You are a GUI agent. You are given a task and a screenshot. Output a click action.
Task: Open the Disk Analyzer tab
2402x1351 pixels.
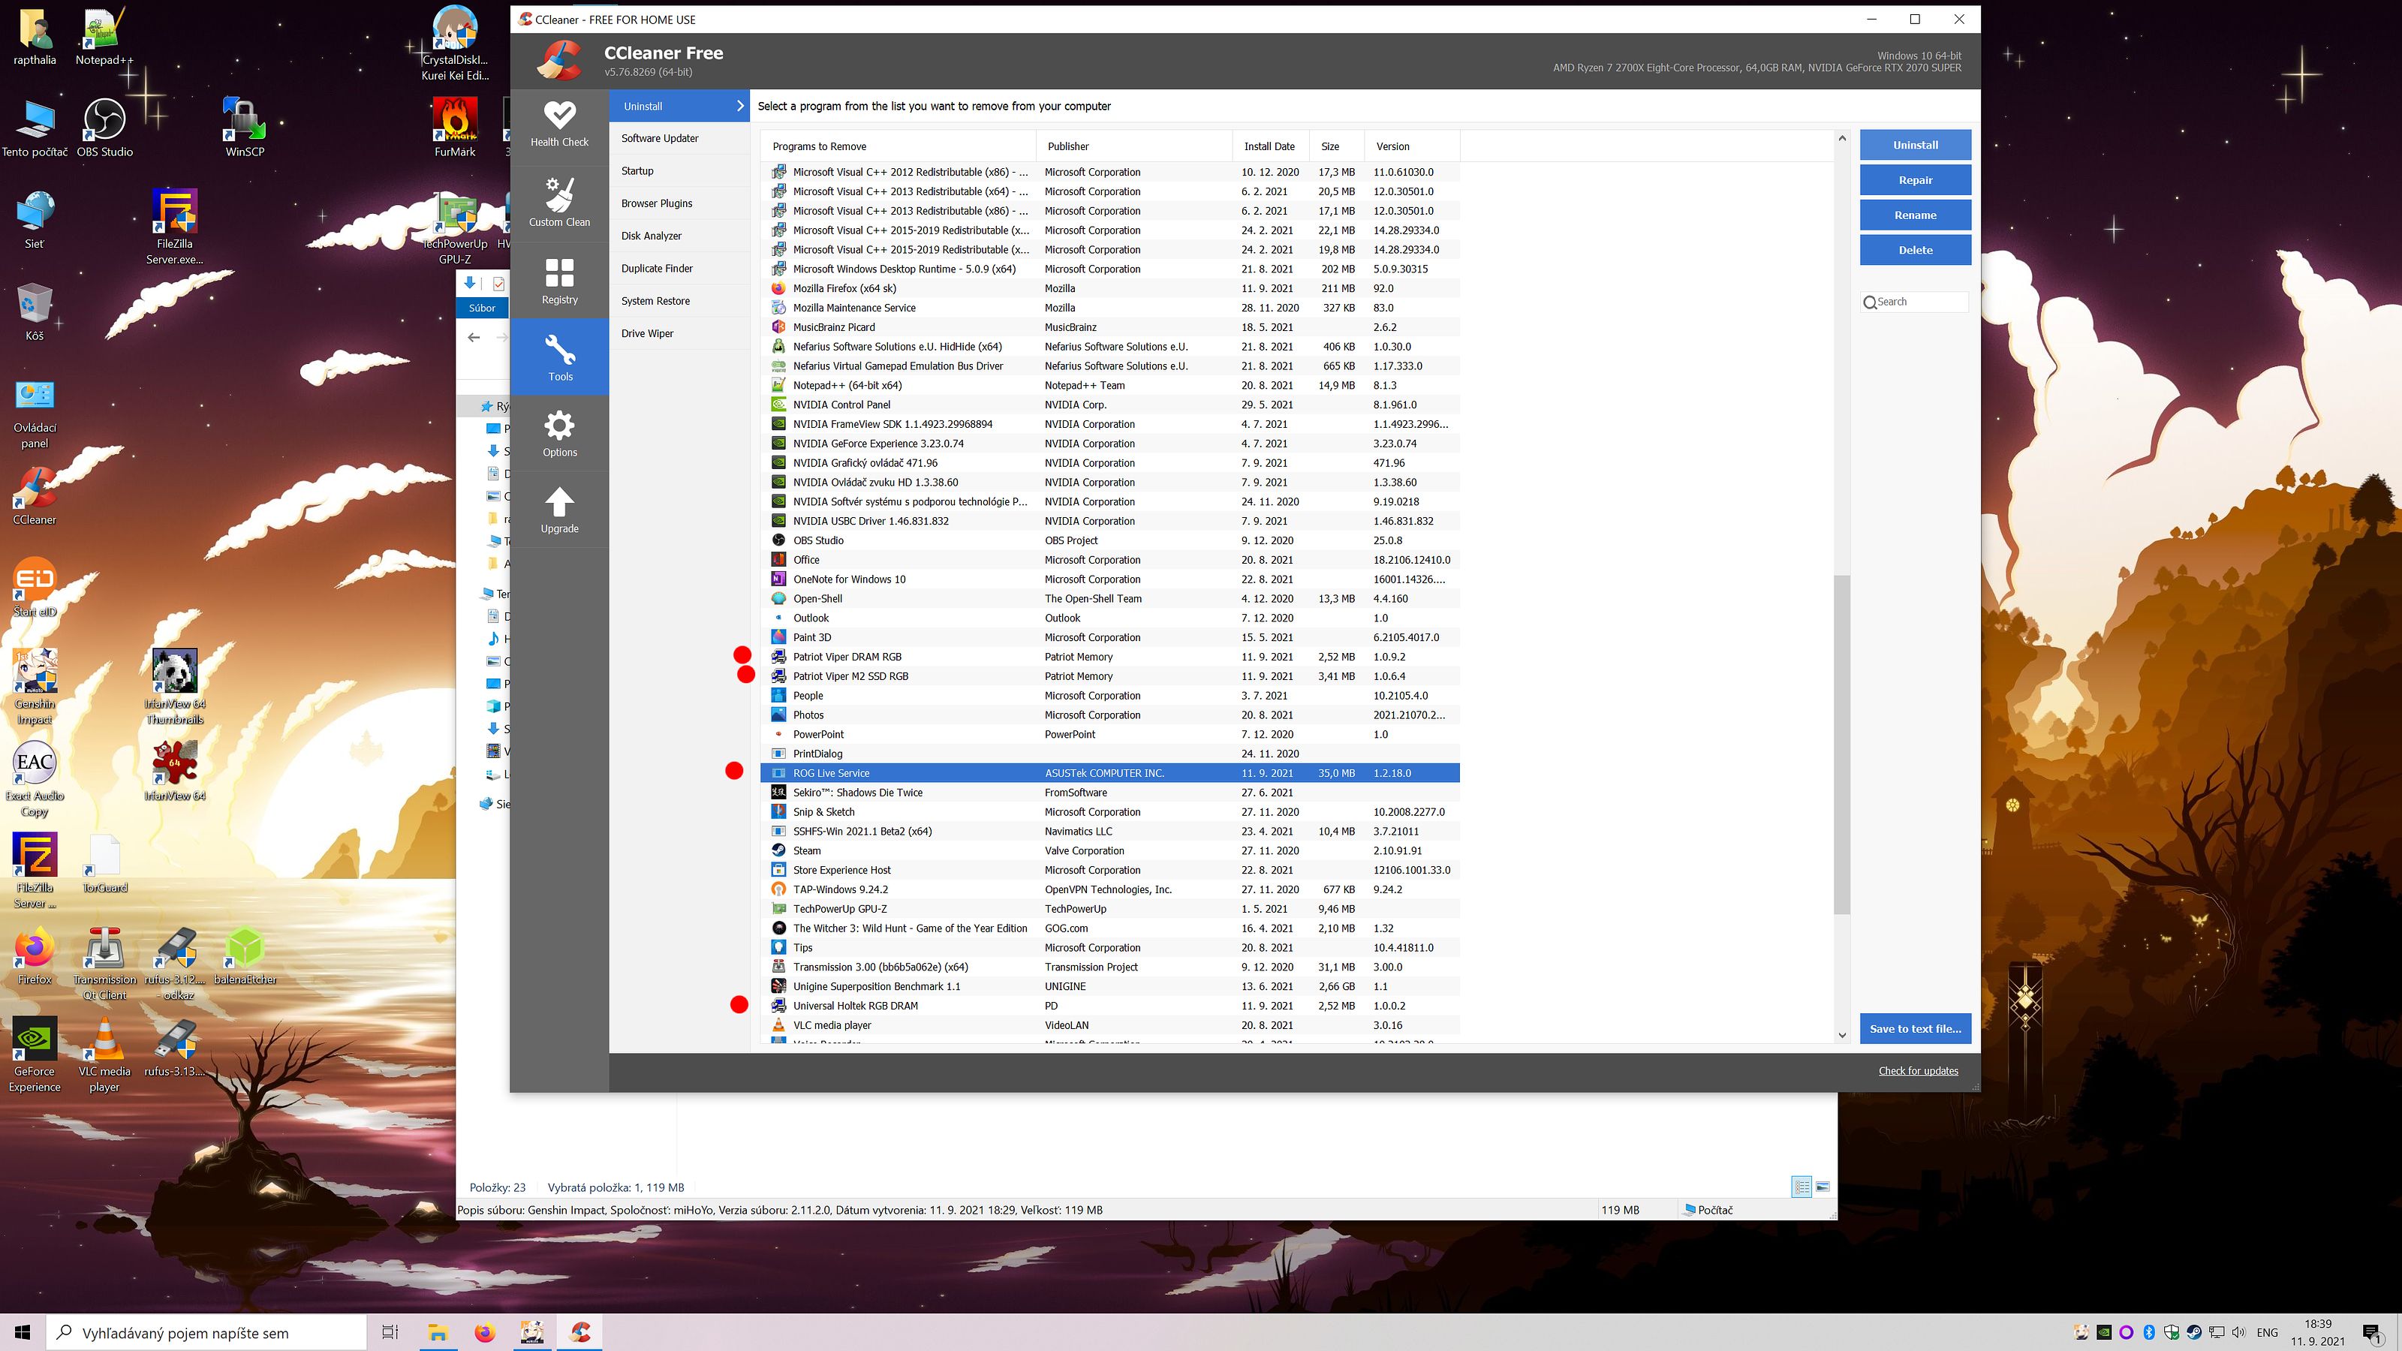[x=680, y=236]
